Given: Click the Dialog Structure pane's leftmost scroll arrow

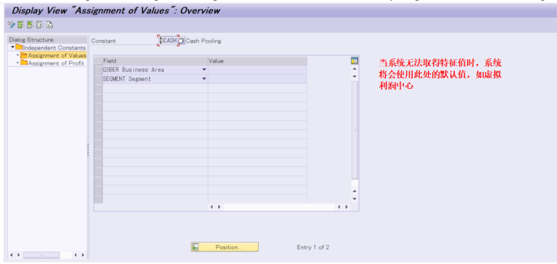Looking at the screenshot, I should click(x=11, y=255).
